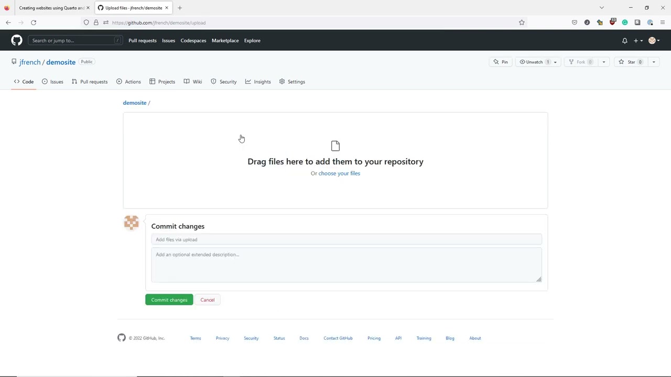Select the Actions repository tab
Screen dimensions: 671x377
128,82
